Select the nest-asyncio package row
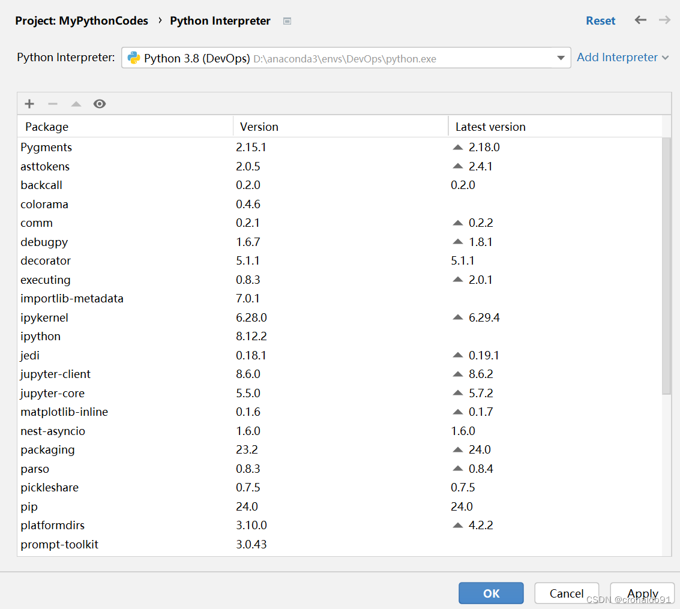680x609 pixels. (340, 431)
